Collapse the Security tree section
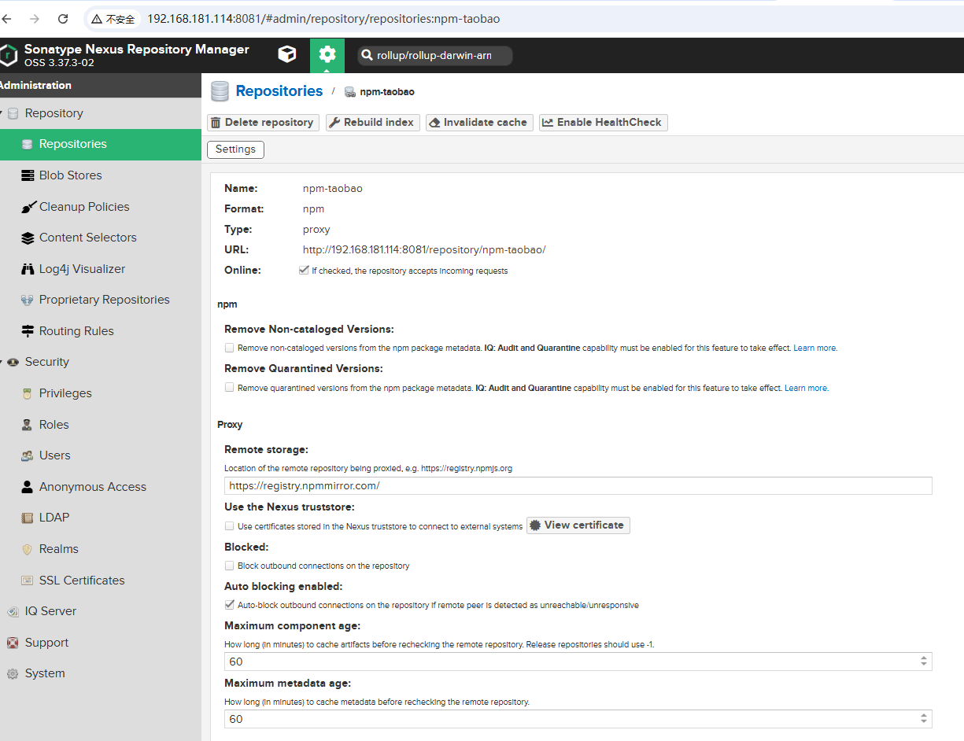964x741 pixels. (x=2, y=362)
